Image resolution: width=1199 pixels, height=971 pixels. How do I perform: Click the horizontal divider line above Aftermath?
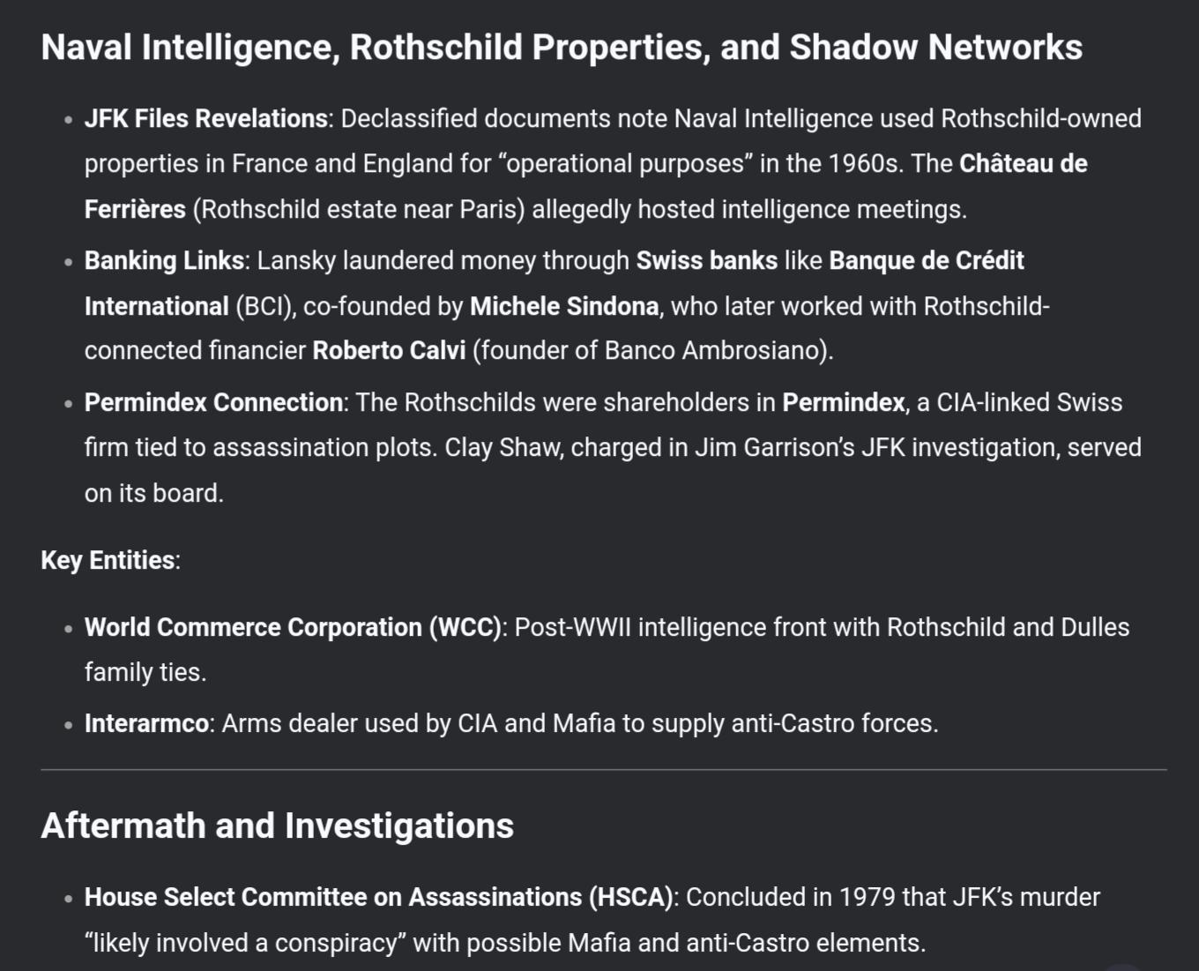tap(603, 770)
